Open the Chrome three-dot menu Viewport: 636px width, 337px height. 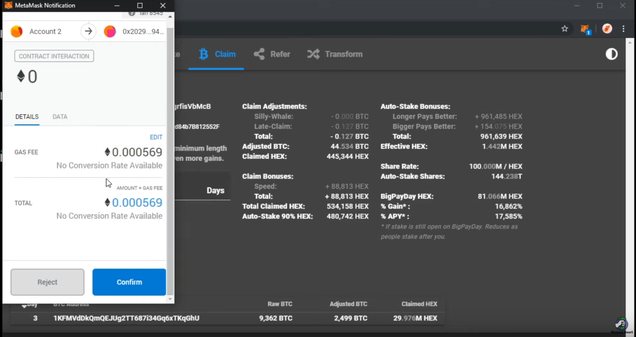623,29
